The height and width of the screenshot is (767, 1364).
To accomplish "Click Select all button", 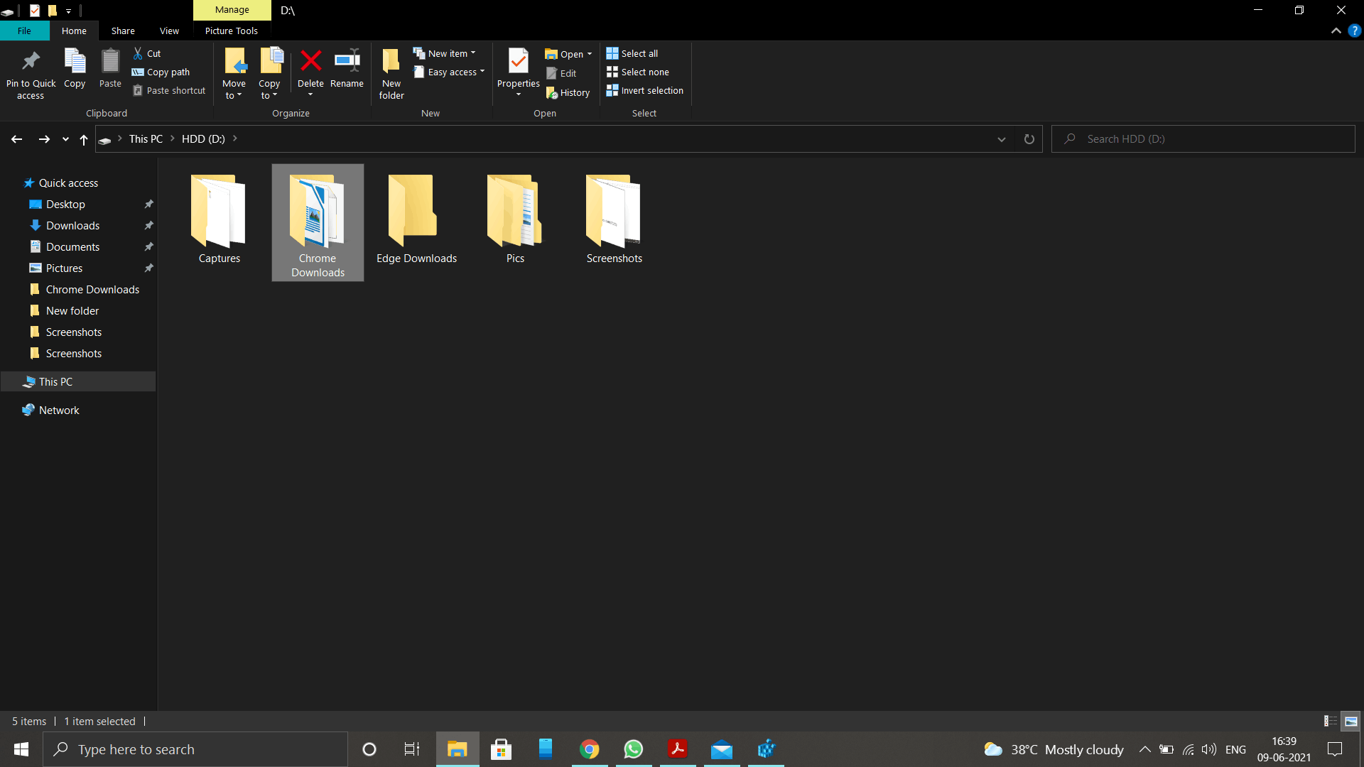I will (x=632, y=53).
